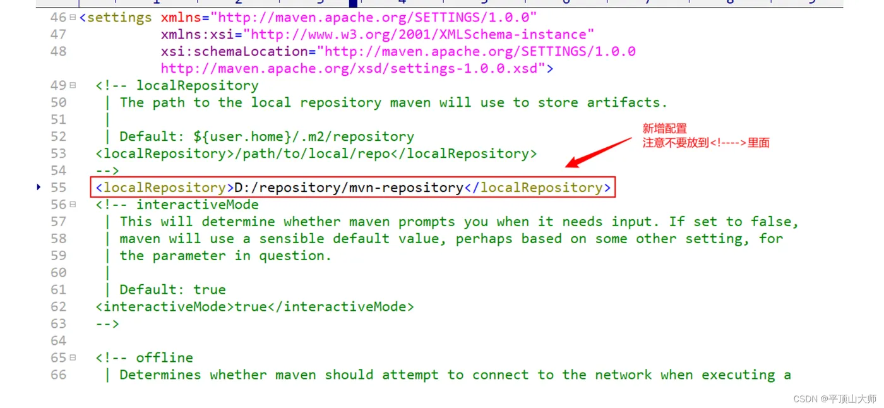
Task: Click 'Determines whether maven should attempt' line
Action: coord(455,375)
